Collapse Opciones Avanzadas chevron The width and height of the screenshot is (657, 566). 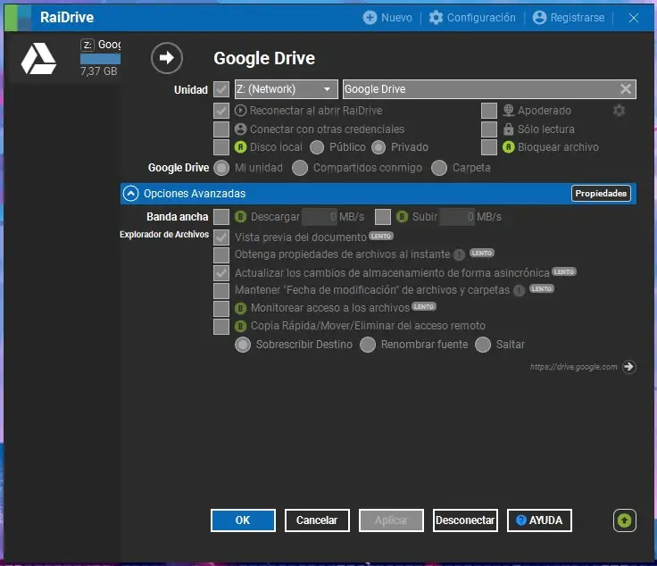click(x=130, y=194)
